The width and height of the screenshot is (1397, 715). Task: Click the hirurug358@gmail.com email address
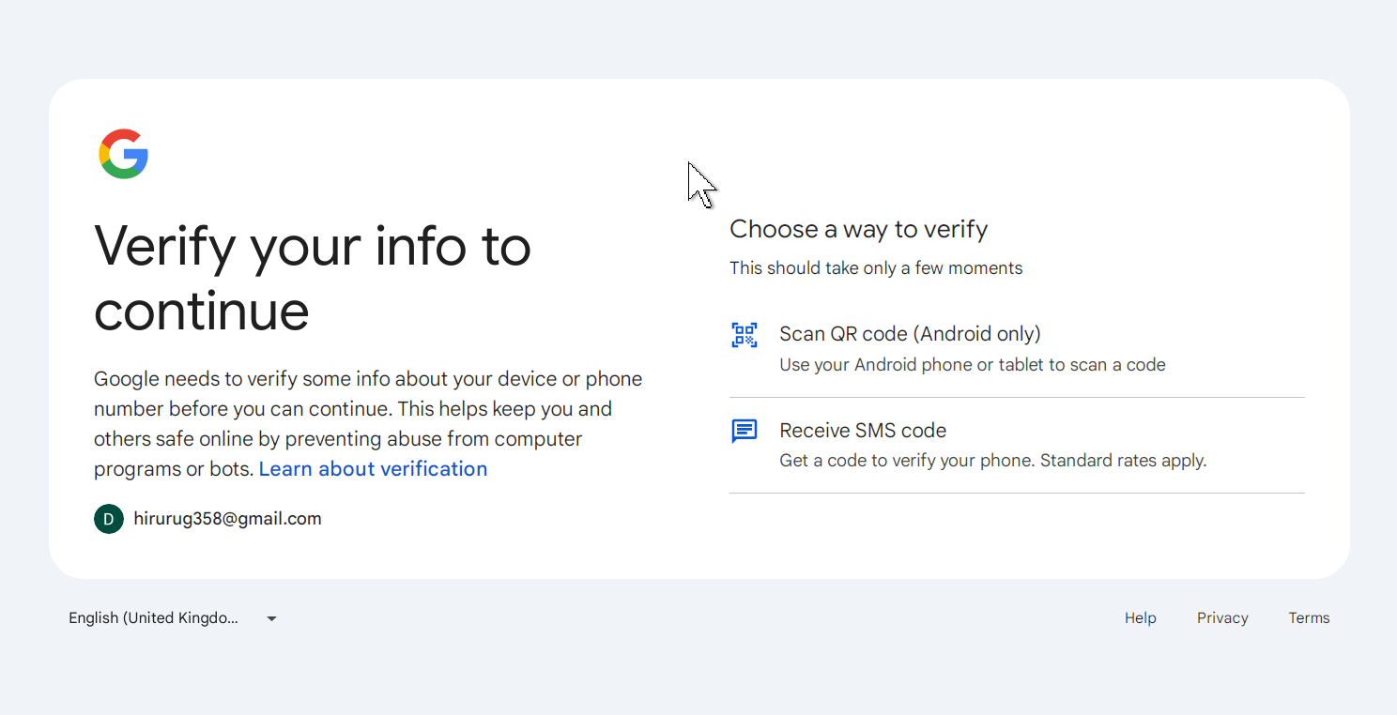click(x=227, y=519)
